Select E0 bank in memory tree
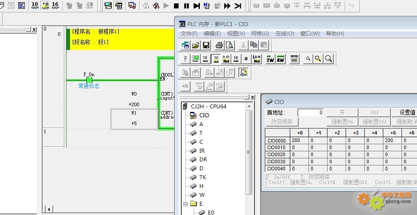Screen dimensions: 417x215 (x=211, y=212)
